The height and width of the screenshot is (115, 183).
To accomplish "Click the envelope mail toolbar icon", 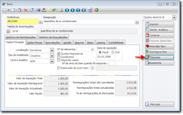I will [x=49, y=10].
